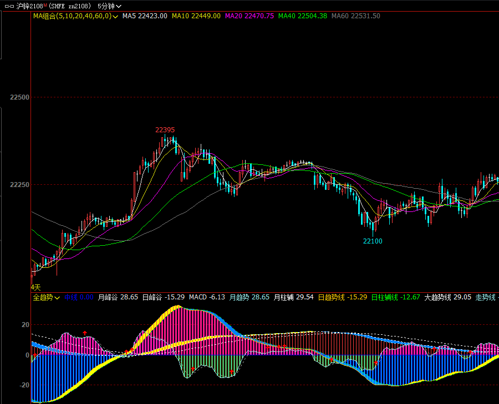Select the 中线 0.00 indicator value
The image size is (499, 404).
point(79,297)
